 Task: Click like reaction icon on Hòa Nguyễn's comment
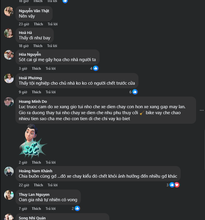pyautogui.click(x=96, y=68)
